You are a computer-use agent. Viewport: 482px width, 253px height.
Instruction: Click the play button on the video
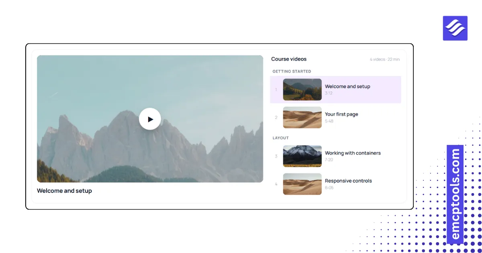point(150,119)
